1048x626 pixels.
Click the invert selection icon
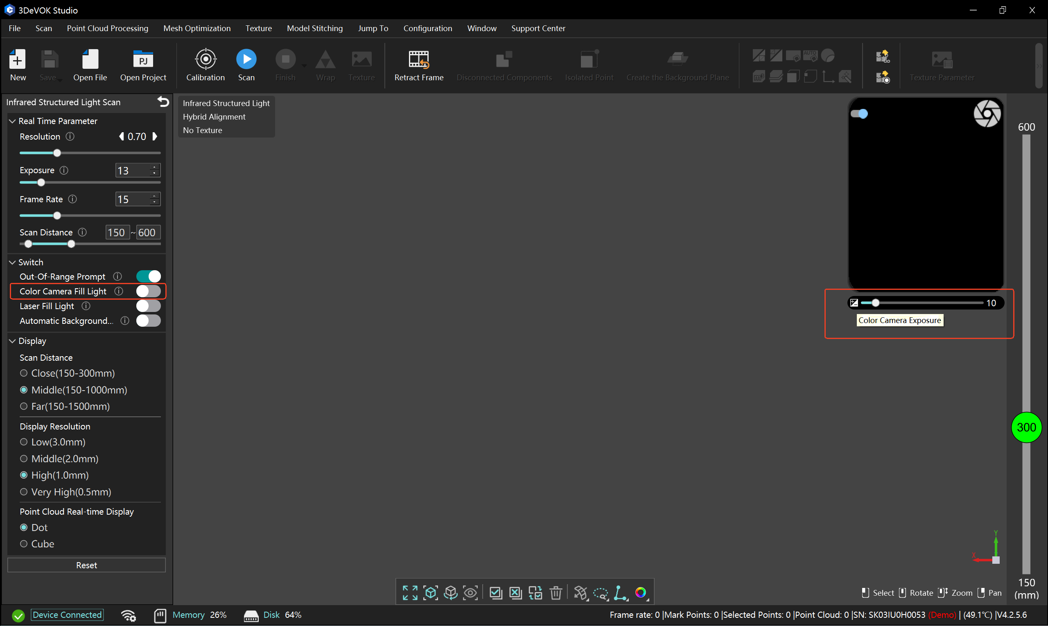pos(535,593)
